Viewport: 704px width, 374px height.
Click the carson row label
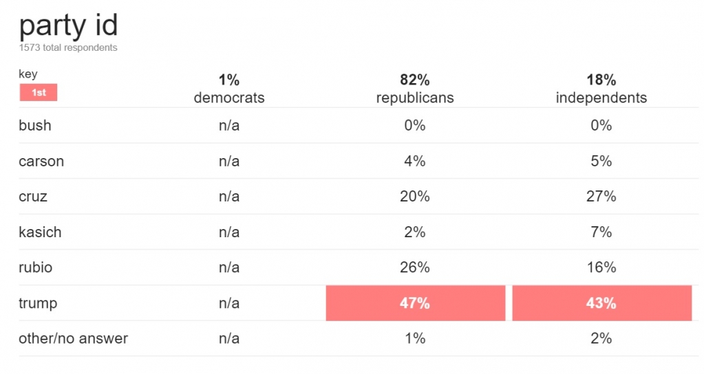41,162
